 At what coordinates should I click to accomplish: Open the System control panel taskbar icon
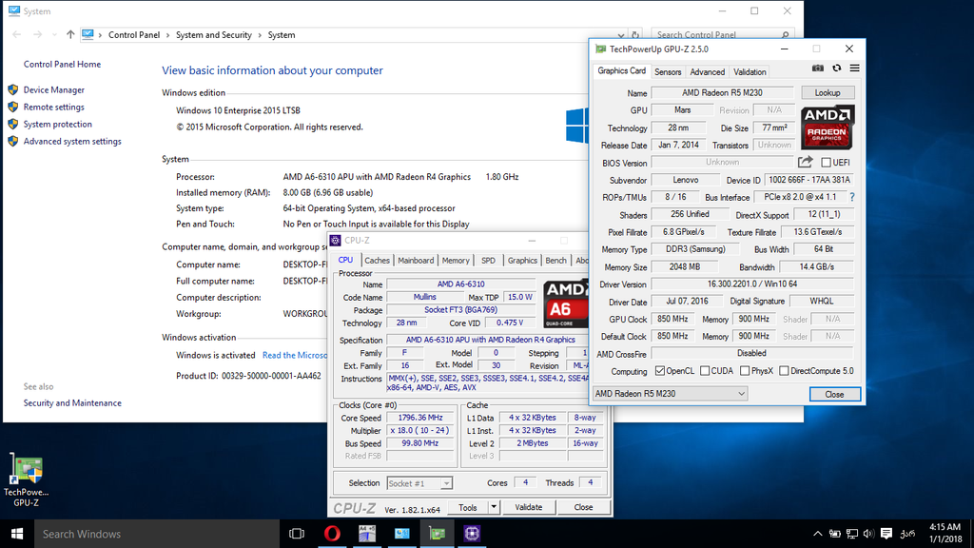pyautogui.click(x=402, y=534)
